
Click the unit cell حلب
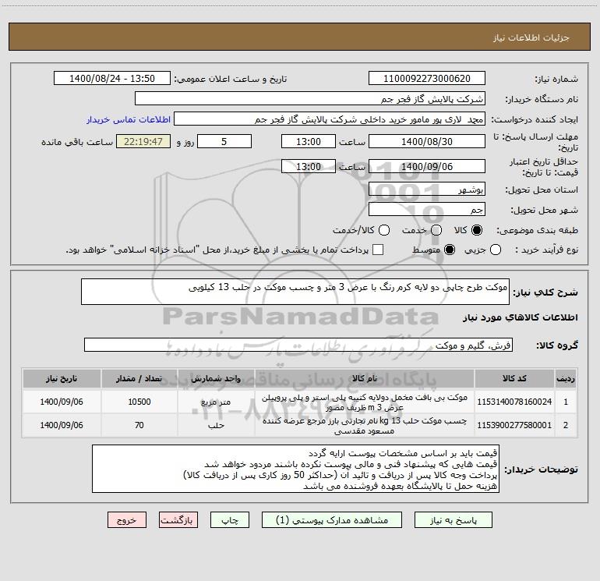(216, 425)
